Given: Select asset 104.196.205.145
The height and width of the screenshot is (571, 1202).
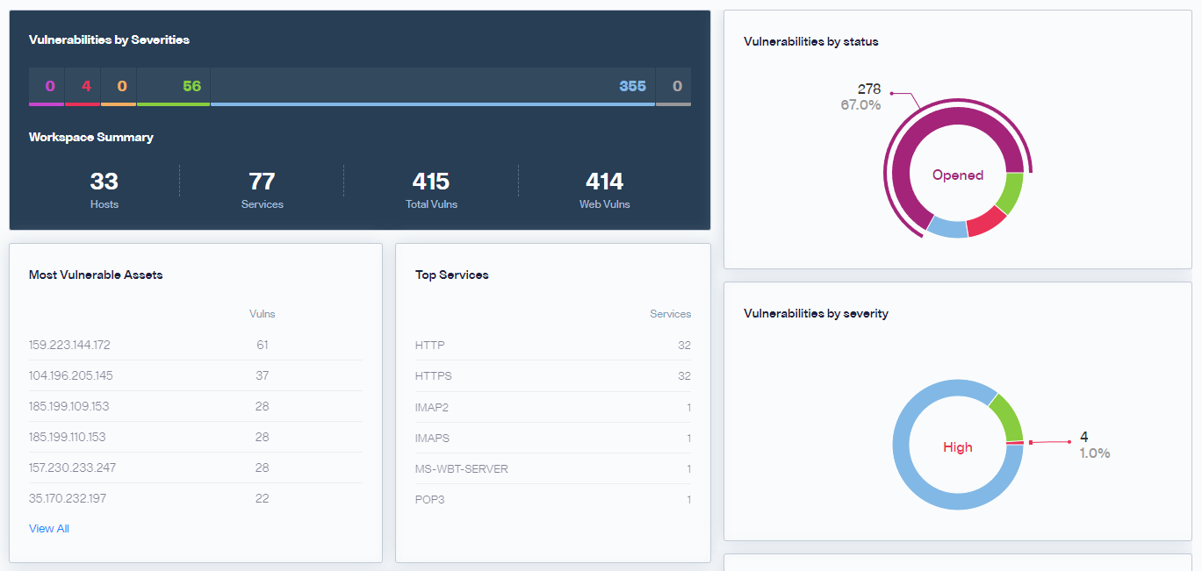Looking at the screenshot, I should pyautogui.click(x=195, y=375).
